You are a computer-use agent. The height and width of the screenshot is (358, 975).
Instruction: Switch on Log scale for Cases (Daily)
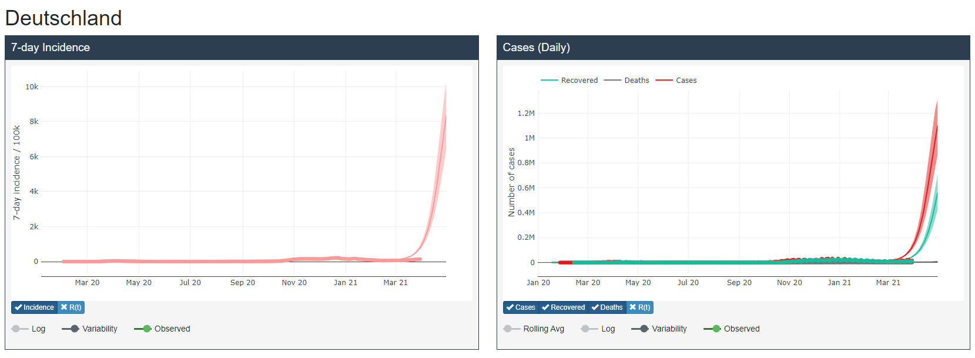(589, 329)
